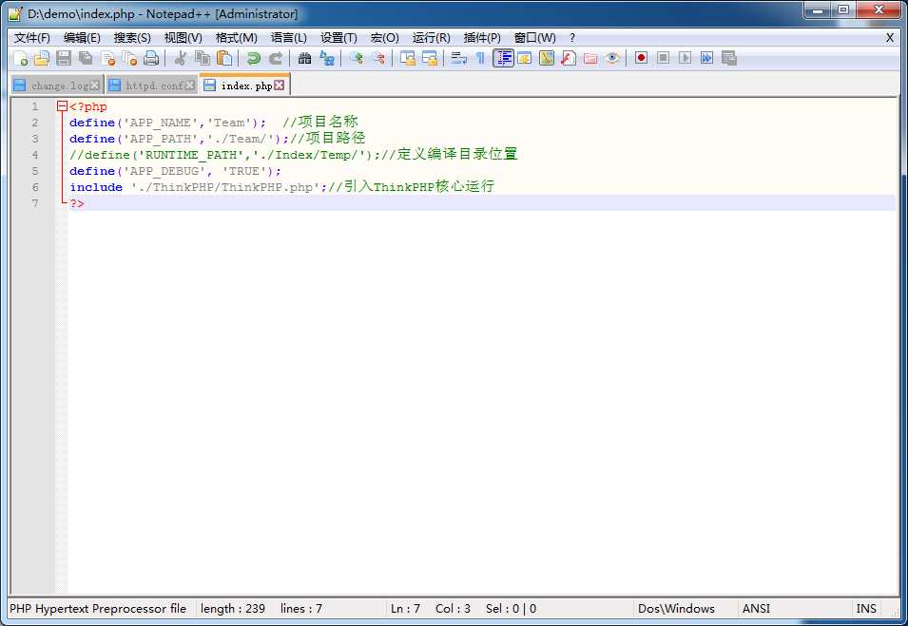Viewport: 908px width, 626px height.
Task: Save all files using the Save All icon
Action: click(x=86, y=58)
